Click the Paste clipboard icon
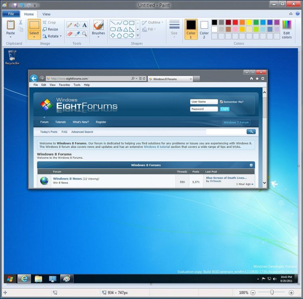This screenshot has width=303, height=299. (10, 25)
